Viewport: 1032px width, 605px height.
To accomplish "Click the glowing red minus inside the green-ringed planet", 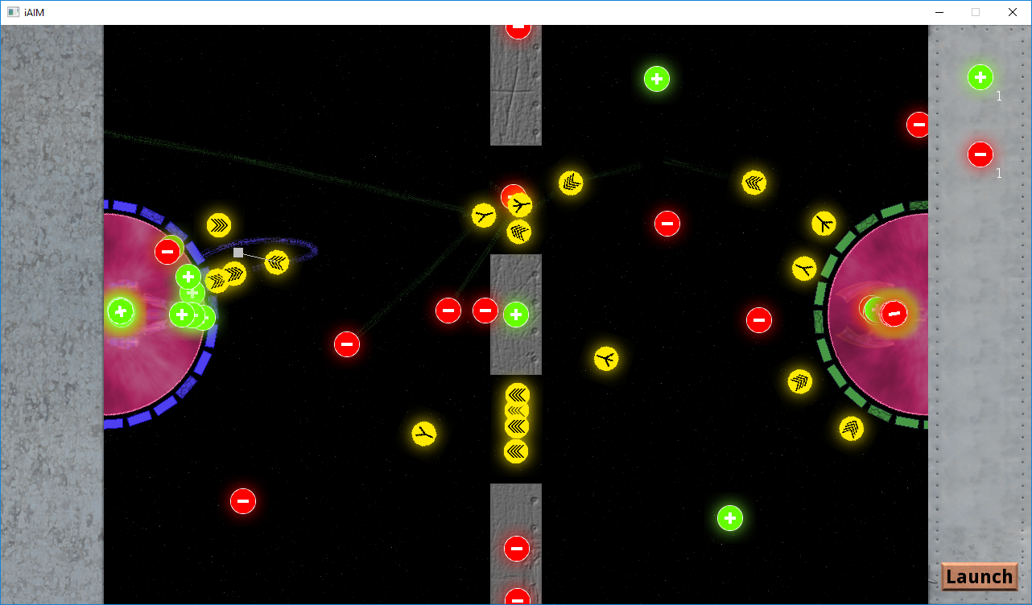I will pyautogui.click(x=894, y=313).
